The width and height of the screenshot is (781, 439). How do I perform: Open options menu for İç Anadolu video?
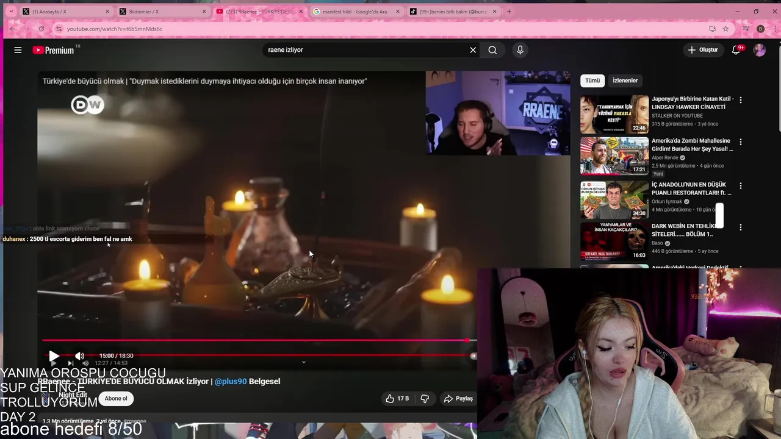tap(741, 185)
